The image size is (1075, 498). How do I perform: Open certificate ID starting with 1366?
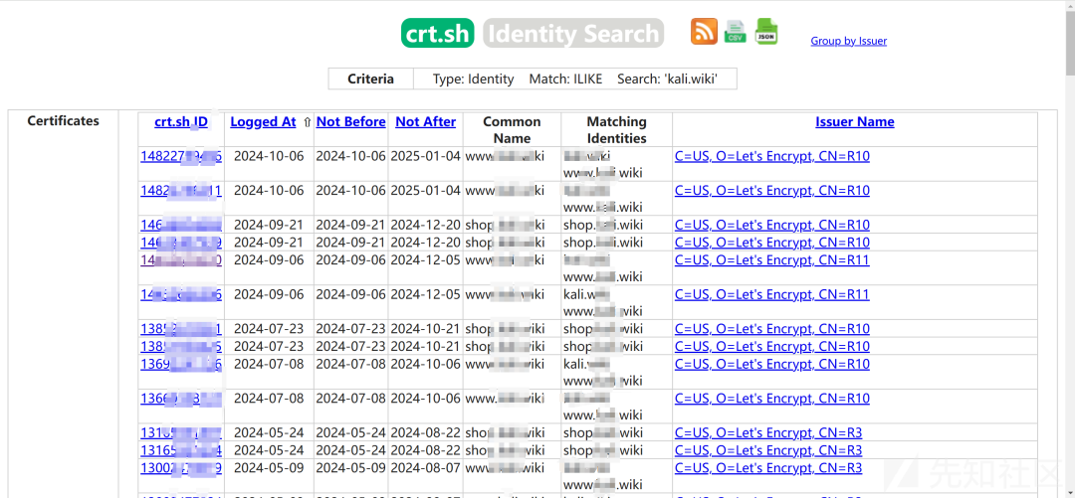pyautogui.click(x=181, y=399)
